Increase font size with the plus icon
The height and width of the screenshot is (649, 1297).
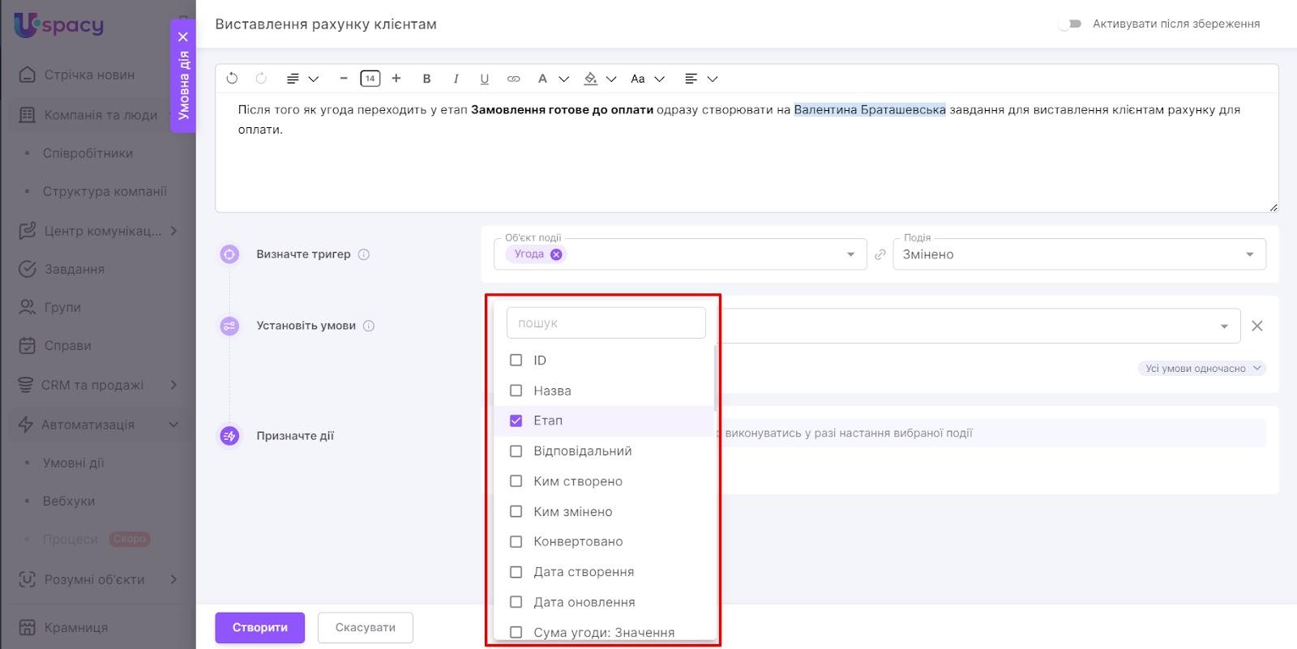click(x=396, y=79)
